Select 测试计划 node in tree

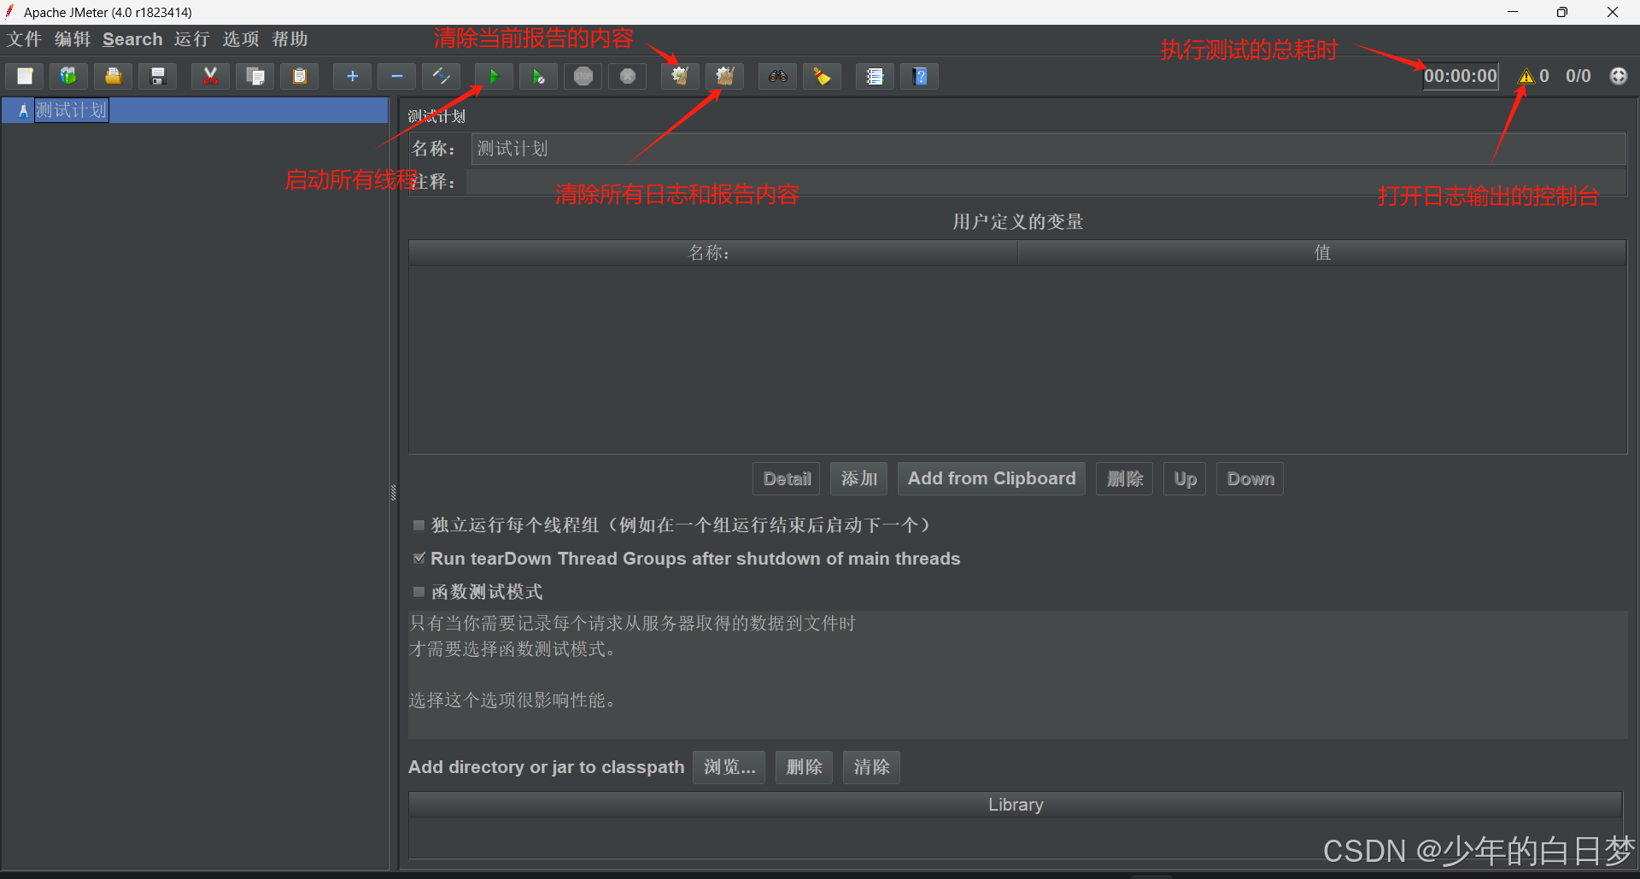(x=72, y=110)
